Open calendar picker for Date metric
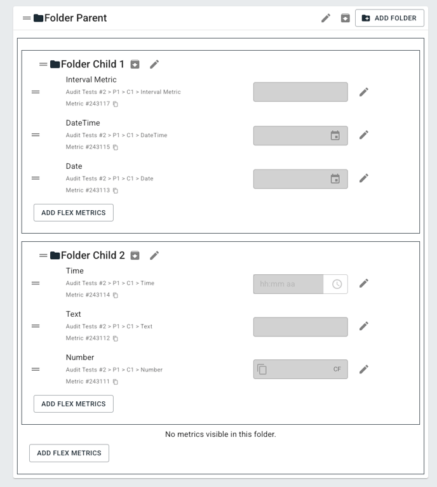This screenshot has width=437, height=487. point(335,179)
